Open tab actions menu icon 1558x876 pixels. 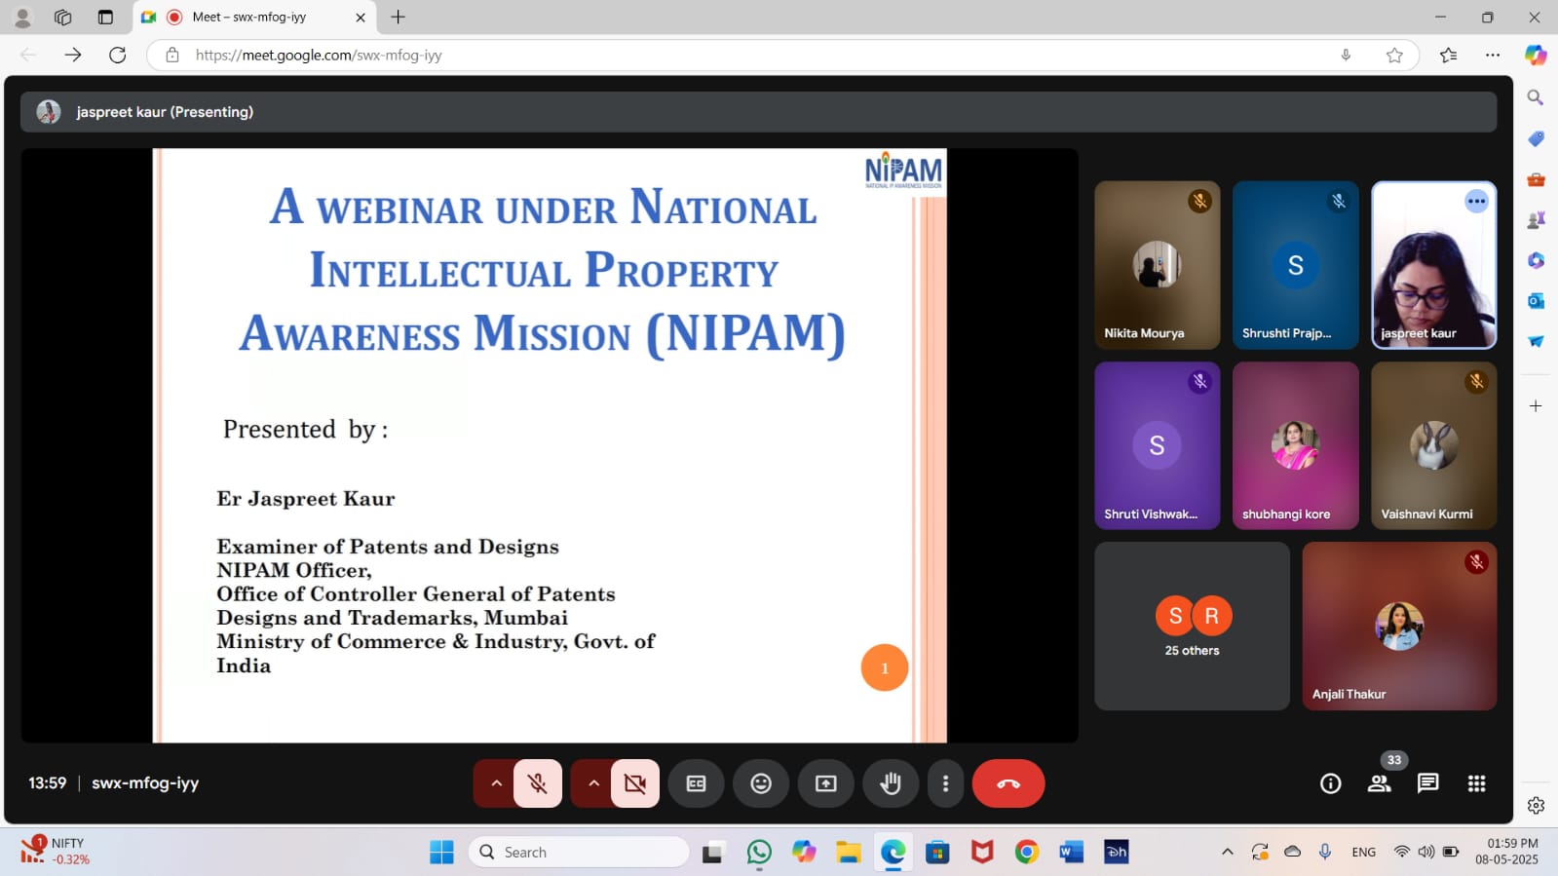coord(105,17)
